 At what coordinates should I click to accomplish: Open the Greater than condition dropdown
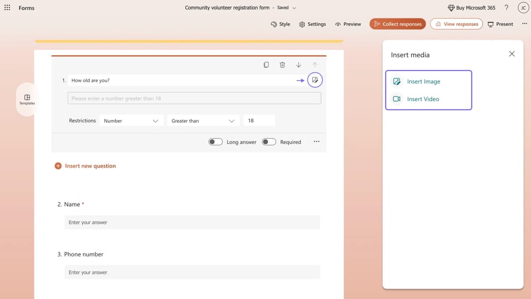click(203, 121)
